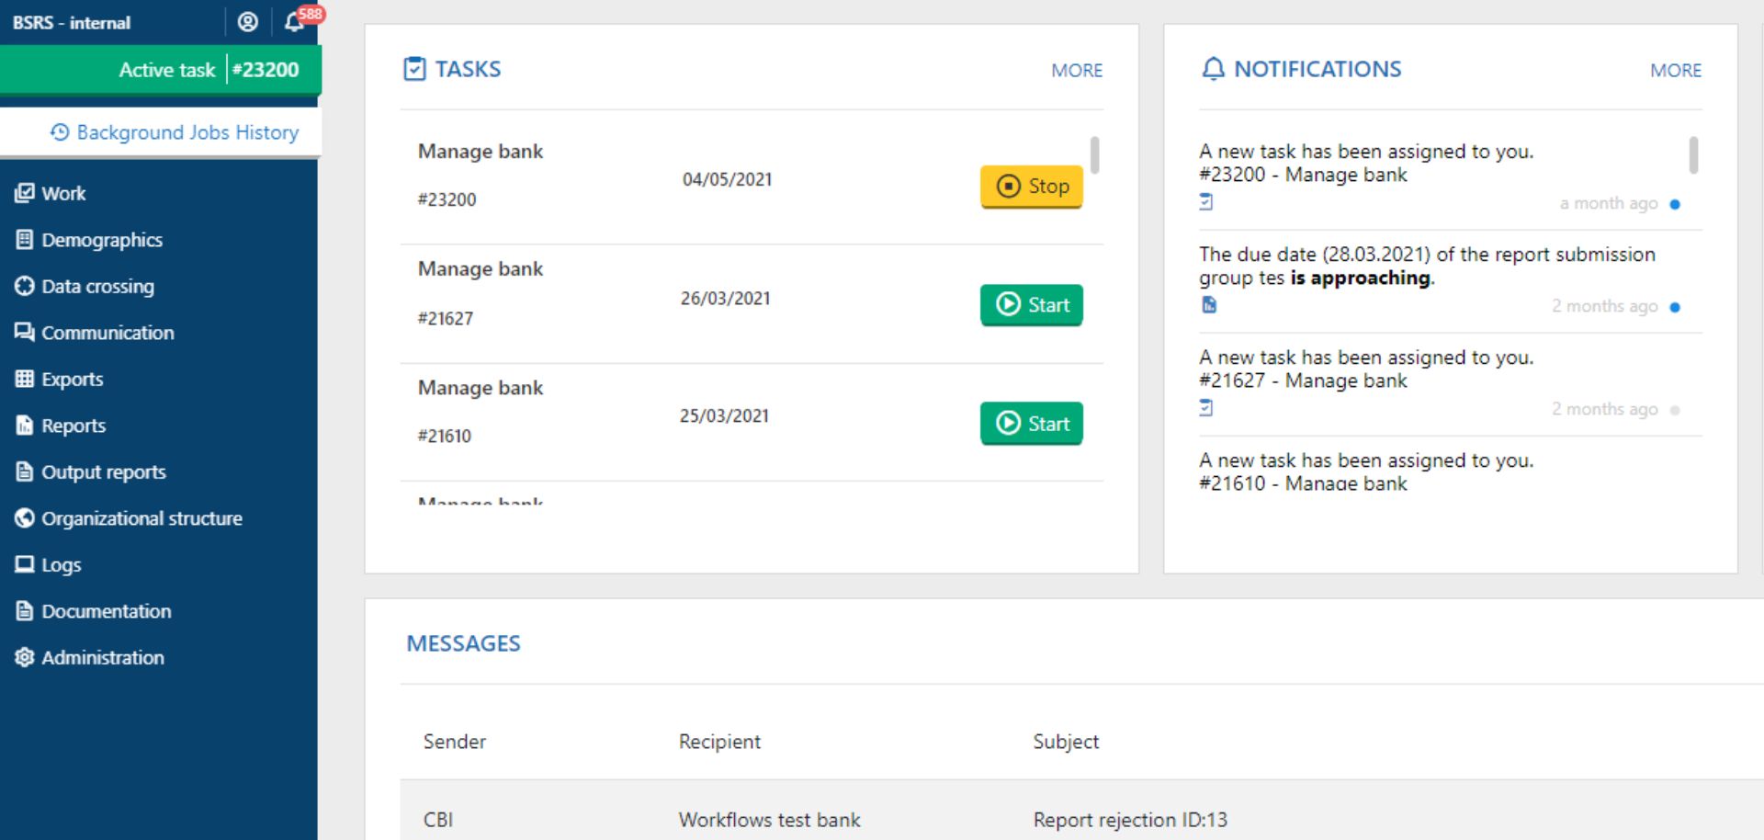
Task: Show MORE notifications
Action: tap(1675, 71)
